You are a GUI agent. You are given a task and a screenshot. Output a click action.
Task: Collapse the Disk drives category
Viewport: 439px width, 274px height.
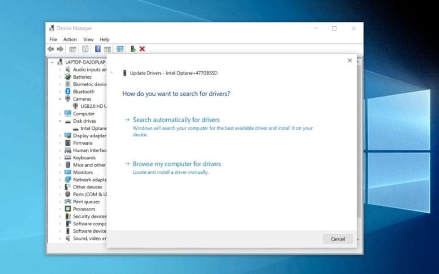pyautogui.click(x=60, y=121)
